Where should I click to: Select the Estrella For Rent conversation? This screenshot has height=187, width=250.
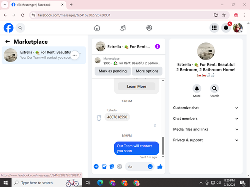(x=44, y=55)
